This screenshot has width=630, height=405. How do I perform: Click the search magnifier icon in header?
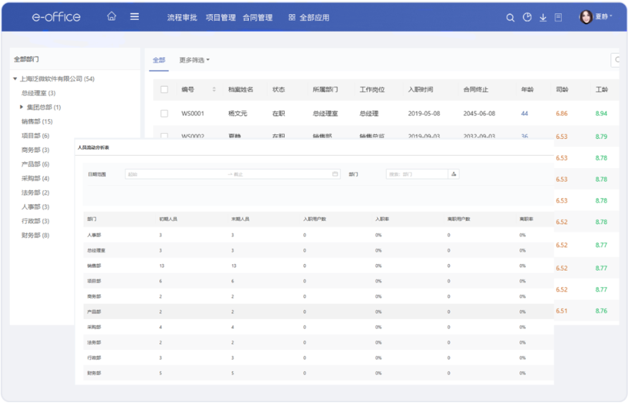tap(510, 18)
